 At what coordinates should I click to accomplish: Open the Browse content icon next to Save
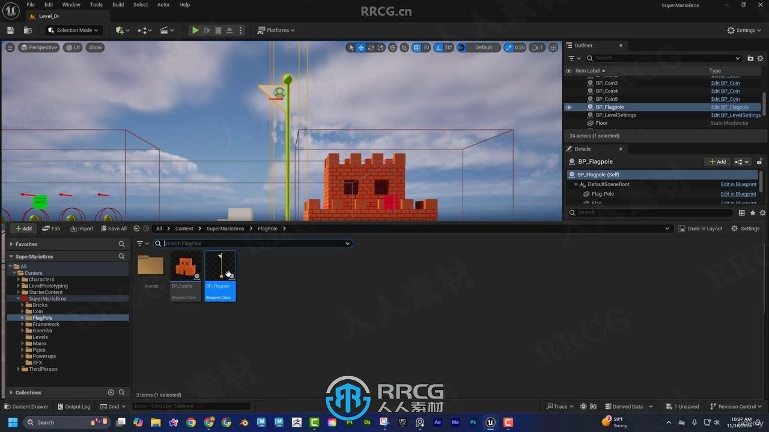28,30
